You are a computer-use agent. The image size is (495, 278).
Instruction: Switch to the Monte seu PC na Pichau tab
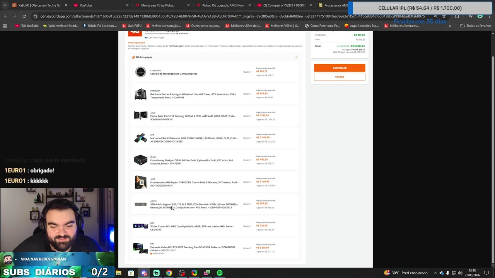(162, 5)
